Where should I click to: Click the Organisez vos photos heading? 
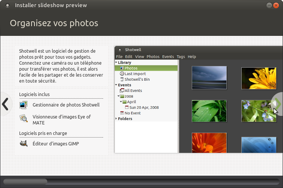(x=54, y=23)
